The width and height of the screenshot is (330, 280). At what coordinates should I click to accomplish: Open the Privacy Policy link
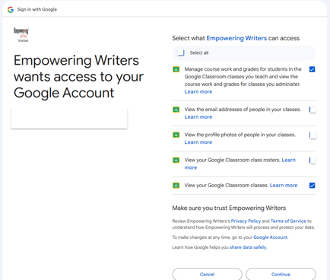pos(246,221)
